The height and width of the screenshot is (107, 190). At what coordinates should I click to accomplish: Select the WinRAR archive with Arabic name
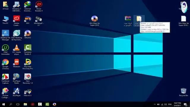(128, 18)
